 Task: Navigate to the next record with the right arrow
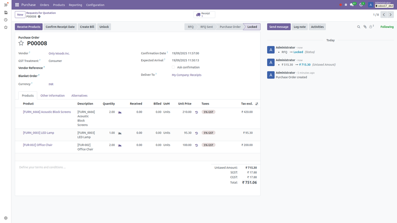tap(391, 14)
